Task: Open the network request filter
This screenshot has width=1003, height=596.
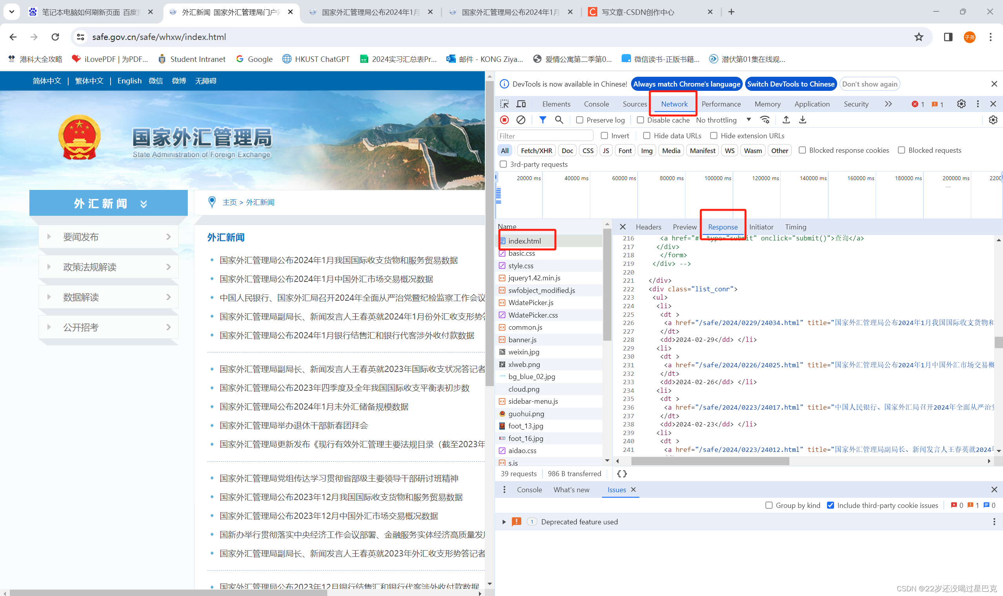Action: coord(543,120)
